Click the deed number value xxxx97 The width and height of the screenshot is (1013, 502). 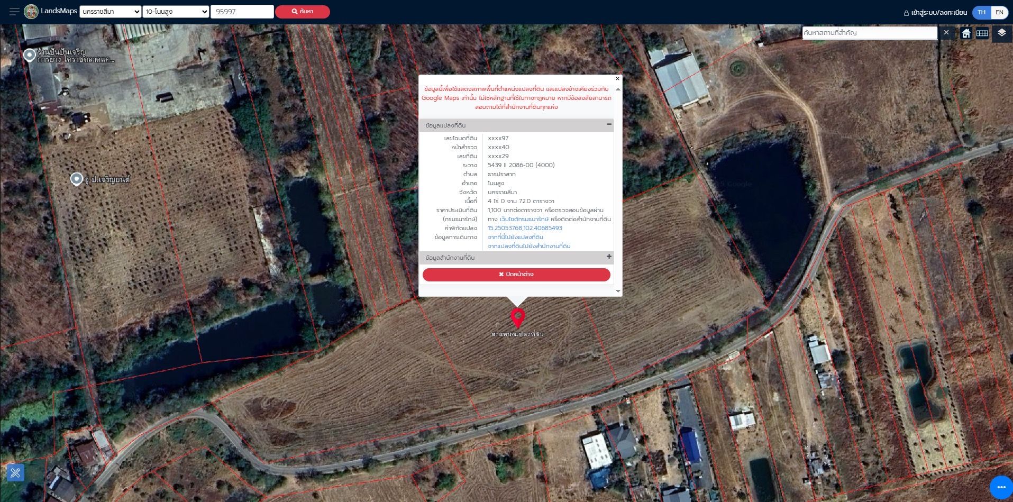[498, 138]
